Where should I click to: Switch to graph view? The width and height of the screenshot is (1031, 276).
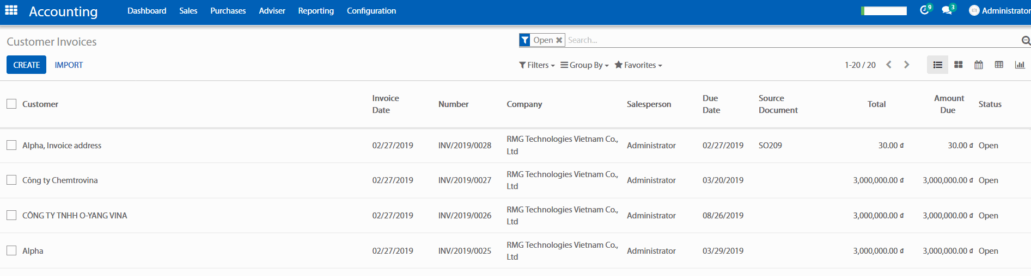[x=1020, y=65]
